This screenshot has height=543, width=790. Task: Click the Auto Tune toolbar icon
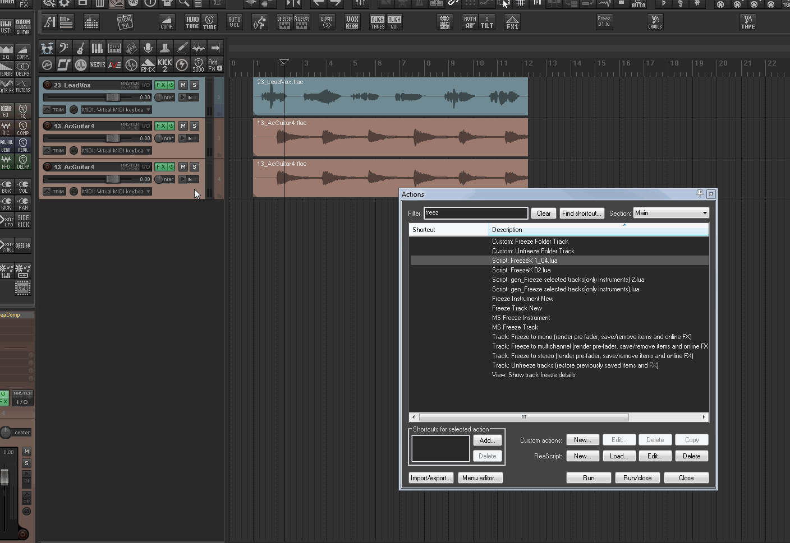[192, 22]
